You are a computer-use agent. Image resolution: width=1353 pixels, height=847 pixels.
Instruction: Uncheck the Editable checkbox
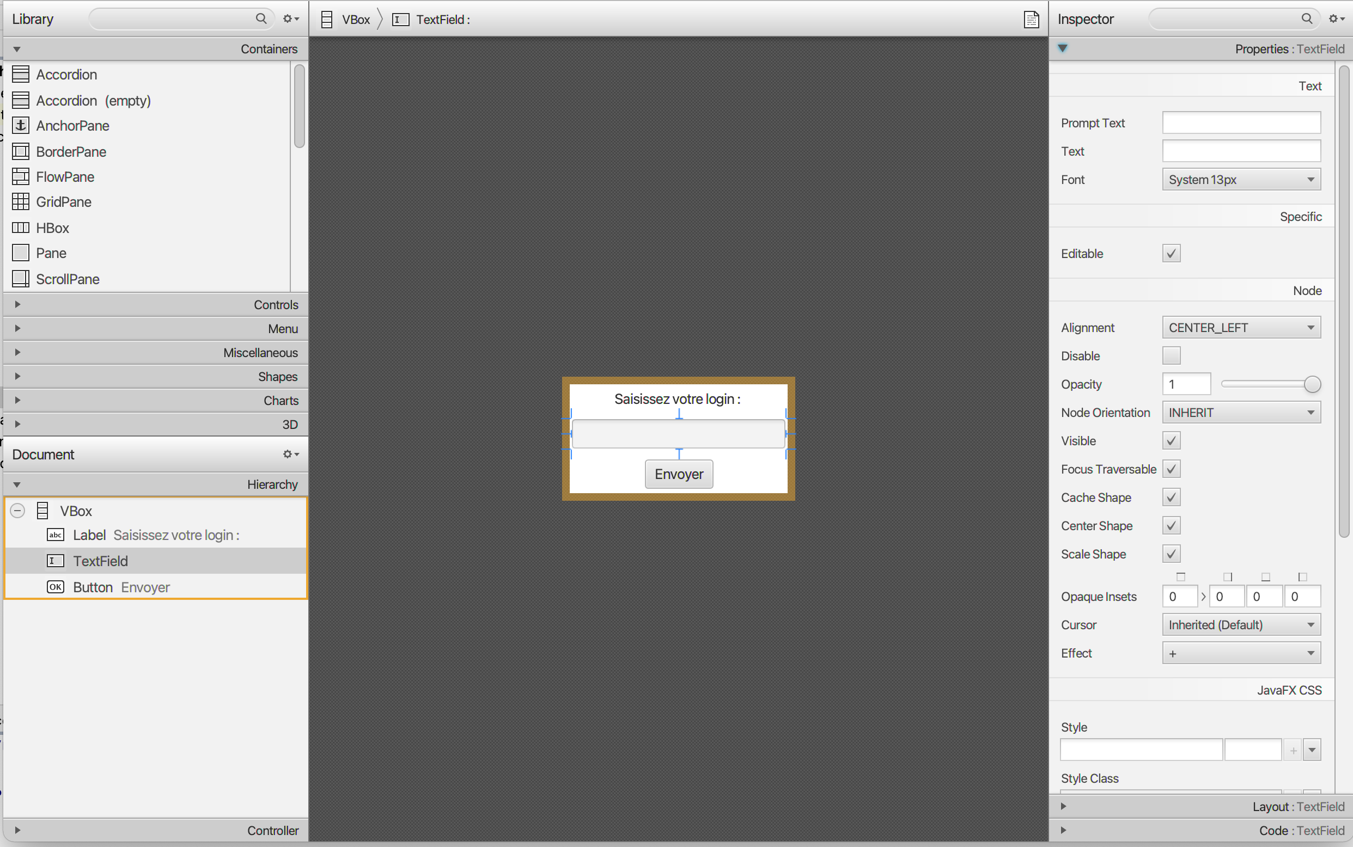[1171, 253]
